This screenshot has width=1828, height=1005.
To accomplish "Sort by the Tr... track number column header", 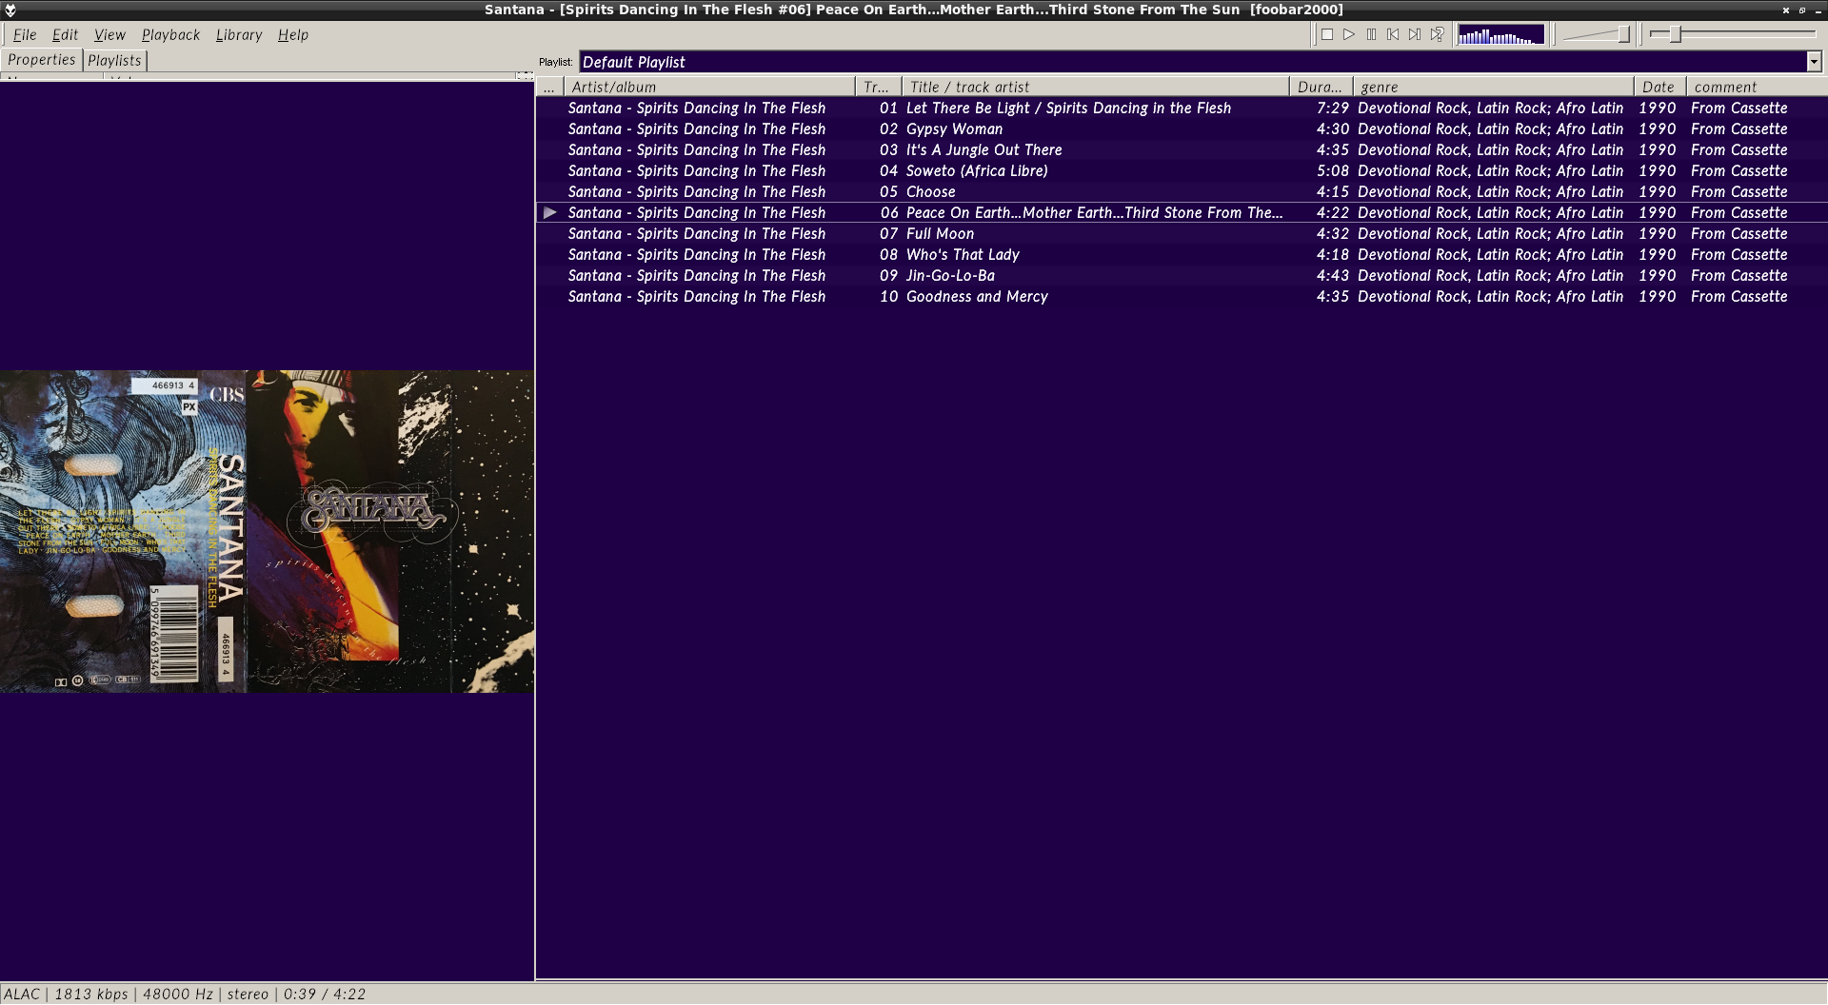I will coord(879,87).
